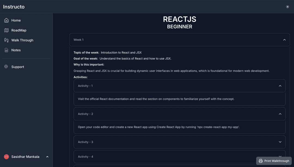Open the Home menu item
The height and width of the screenshot is (167, 294).
click(x=26, y=20)
